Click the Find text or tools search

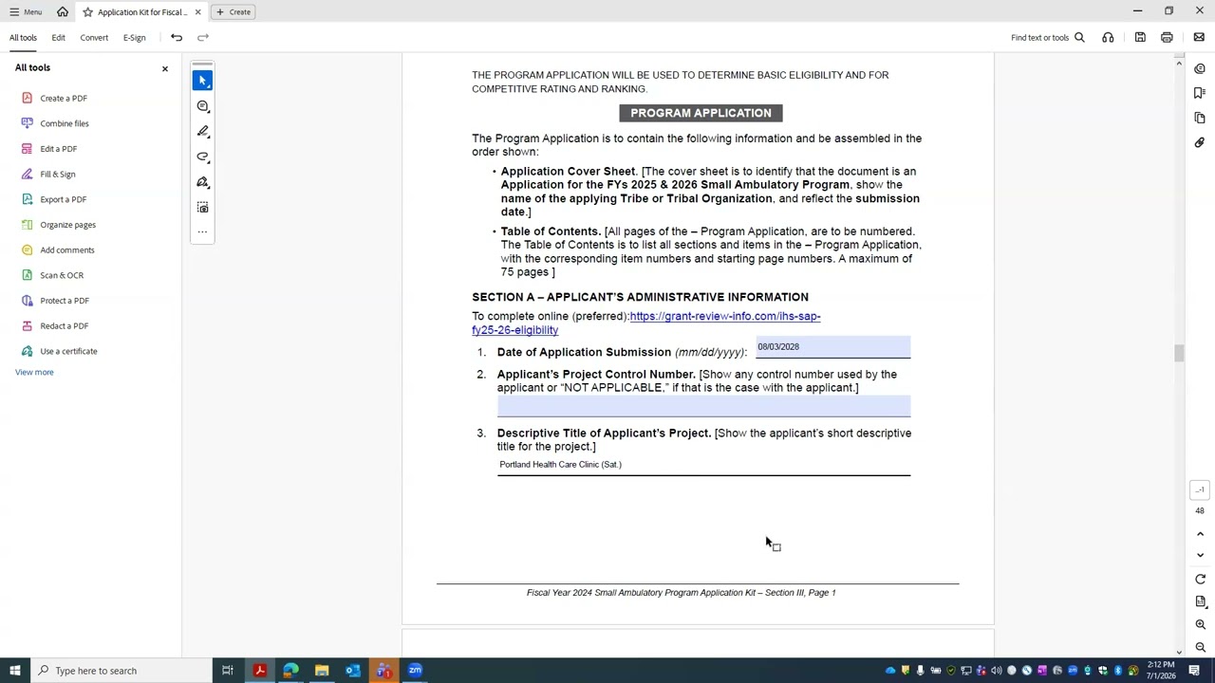tap(1048, 38)
